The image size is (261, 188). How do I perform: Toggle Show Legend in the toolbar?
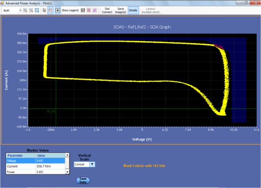click(x=70, y=10)
